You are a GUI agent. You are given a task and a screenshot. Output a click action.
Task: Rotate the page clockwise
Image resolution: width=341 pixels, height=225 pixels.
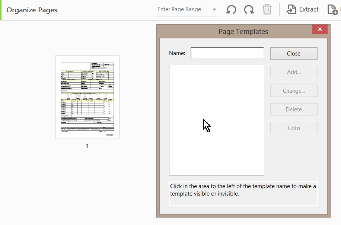tap(249, 9)
